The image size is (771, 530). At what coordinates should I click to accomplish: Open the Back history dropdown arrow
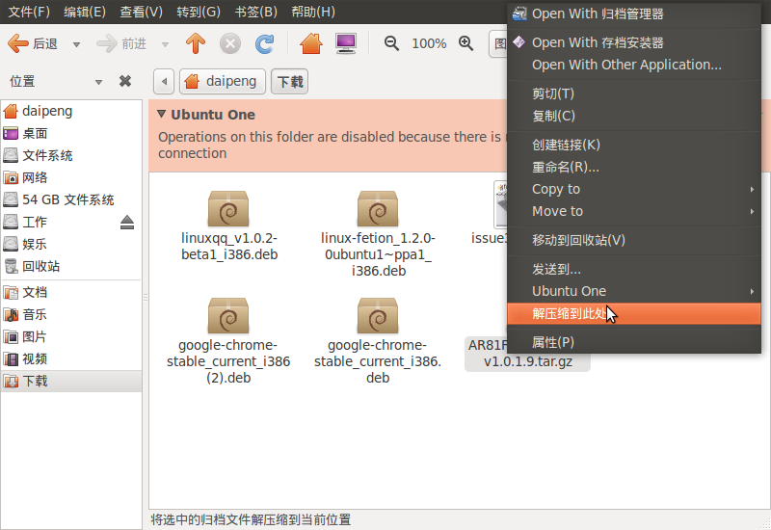click(76, 44)
